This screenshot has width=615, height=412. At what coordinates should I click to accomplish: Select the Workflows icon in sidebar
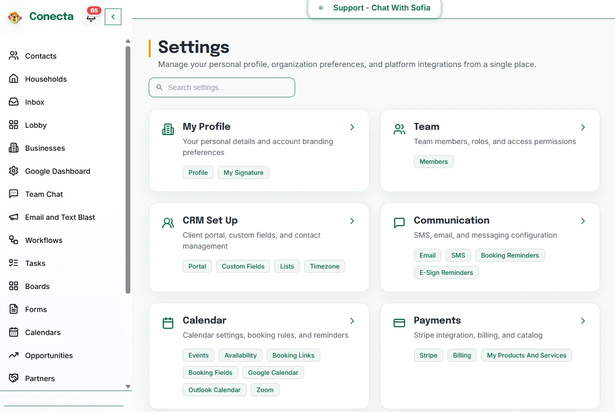click(x=14, y=240)
